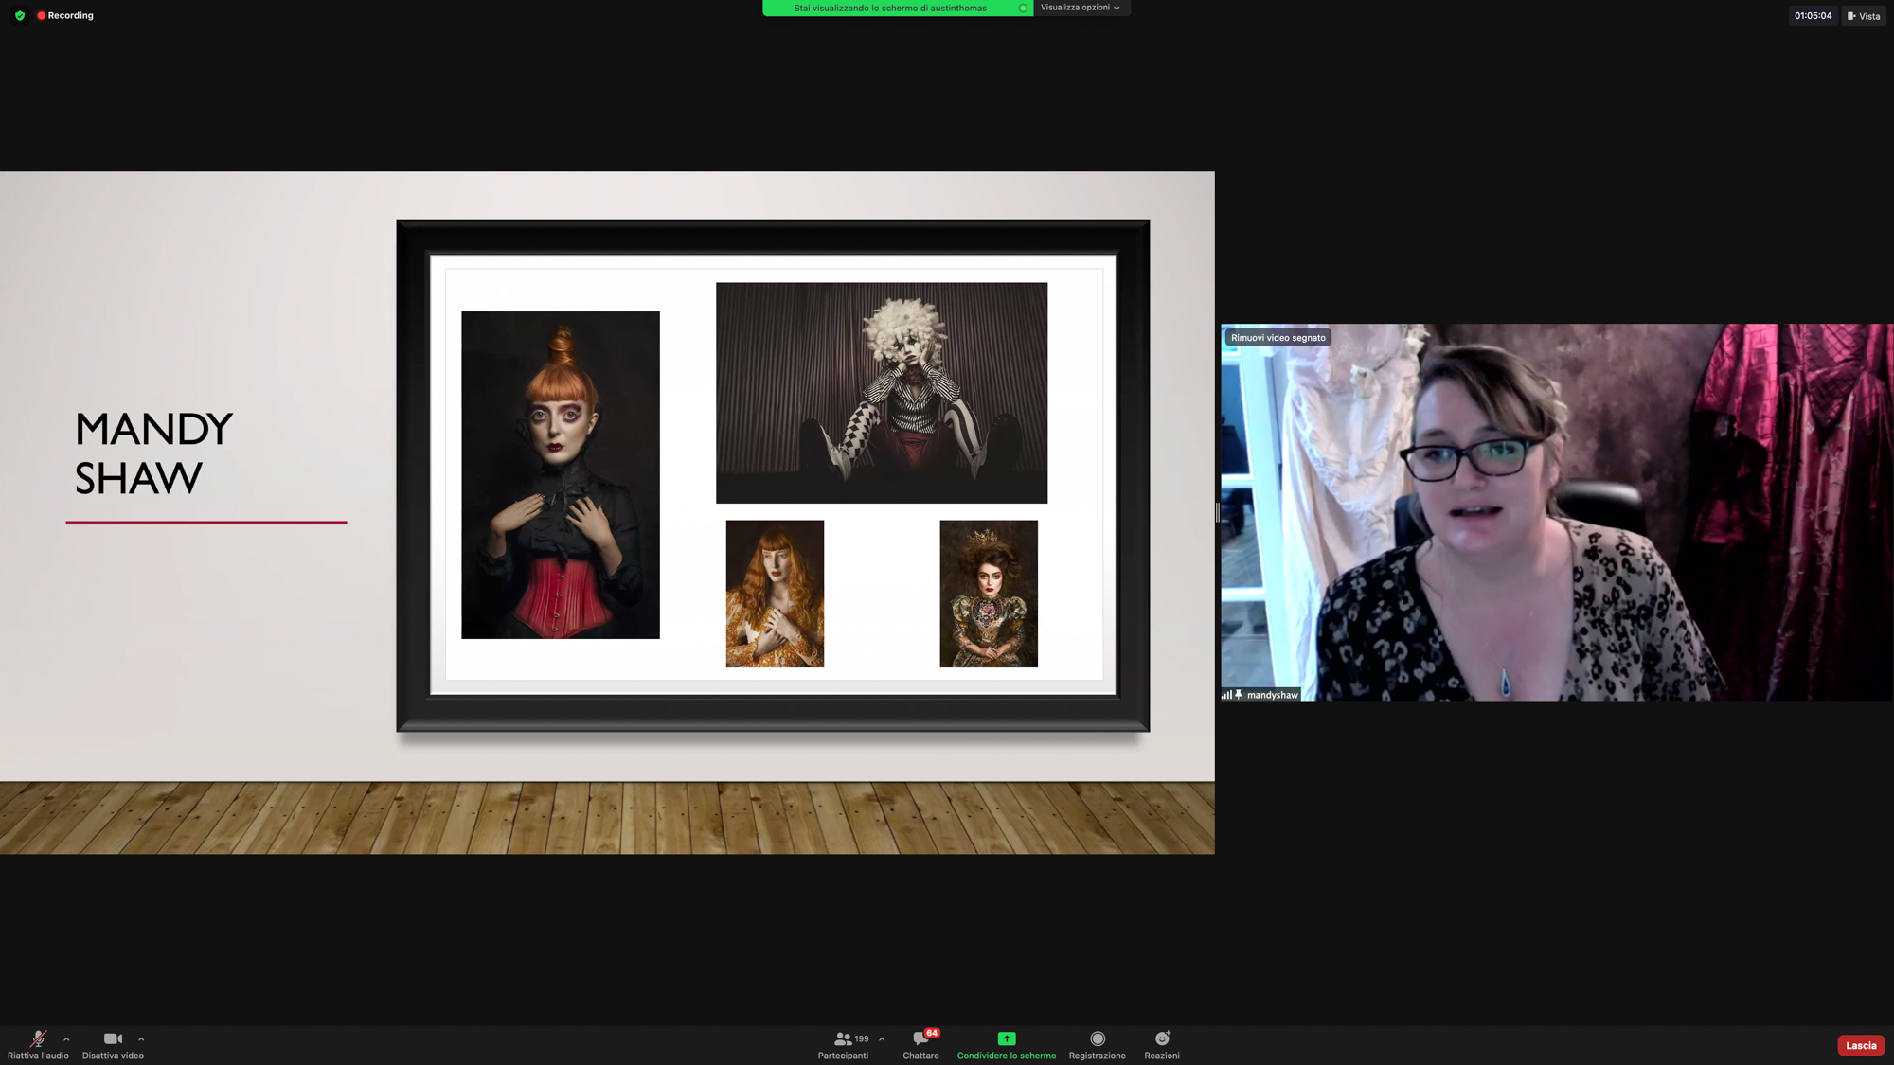This screenshot has height=1065, width=1894.
Task: Open Visualizza opzioni dropdown menu
Action: click(1081, 8)
